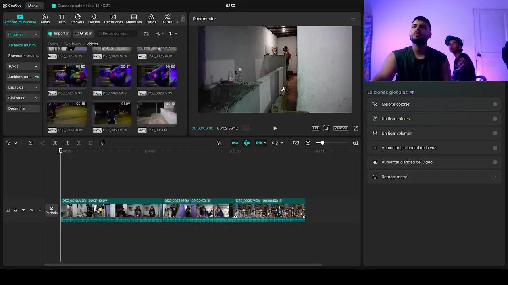Expand the Tuyos section
The height and width of the screenshot is (285, 508).
pyautogui.click(x=23, y=66)
